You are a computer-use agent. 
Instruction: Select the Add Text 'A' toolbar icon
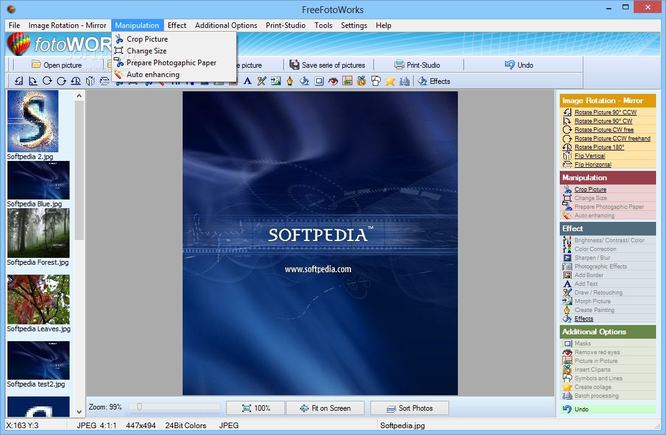click(247, 81)
